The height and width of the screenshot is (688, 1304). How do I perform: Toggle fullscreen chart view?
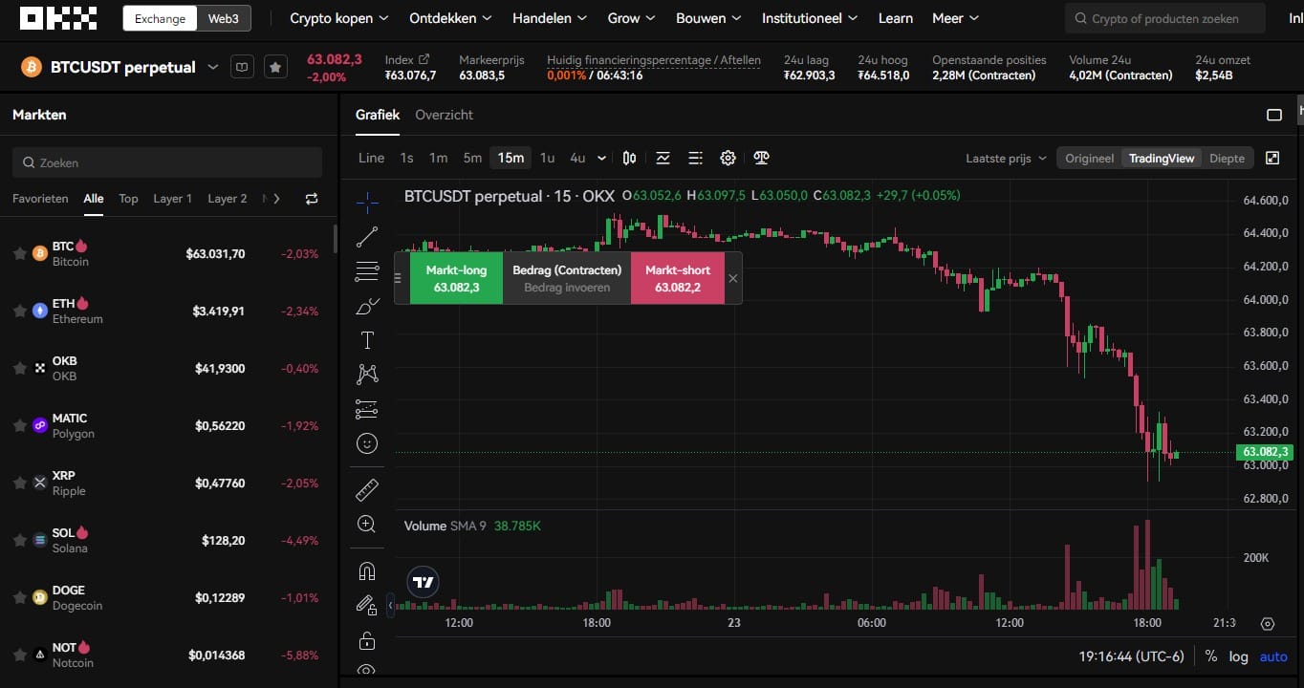click(1272, 158)
